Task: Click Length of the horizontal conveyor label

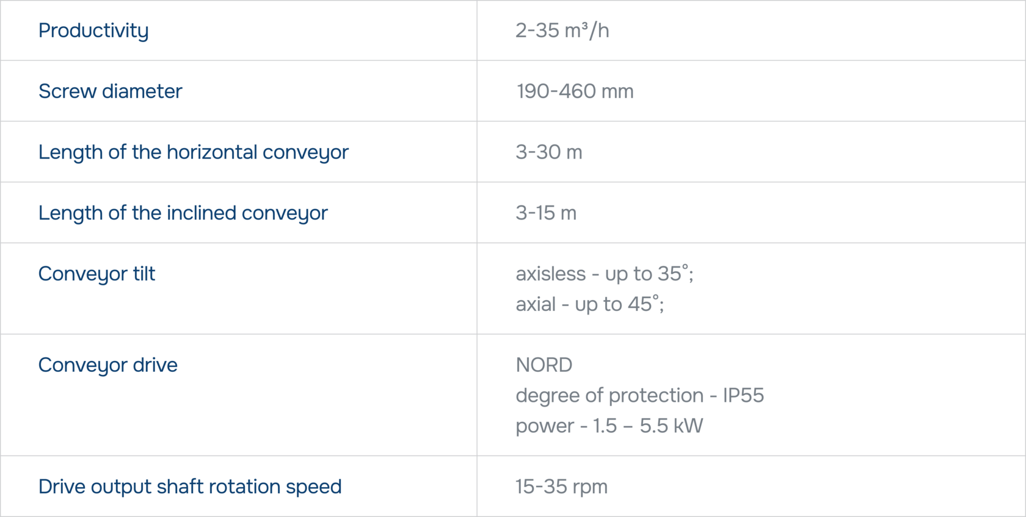Action: pos(193,152)
